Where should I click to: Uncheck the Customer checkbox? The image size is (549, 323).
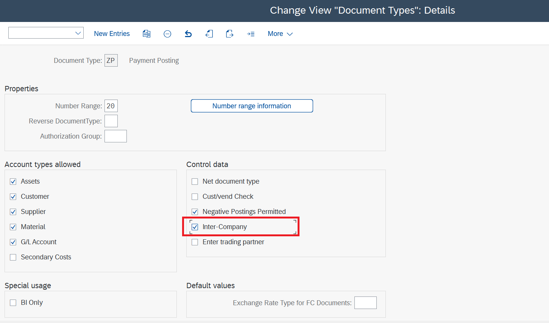click(x=13, y=197)
